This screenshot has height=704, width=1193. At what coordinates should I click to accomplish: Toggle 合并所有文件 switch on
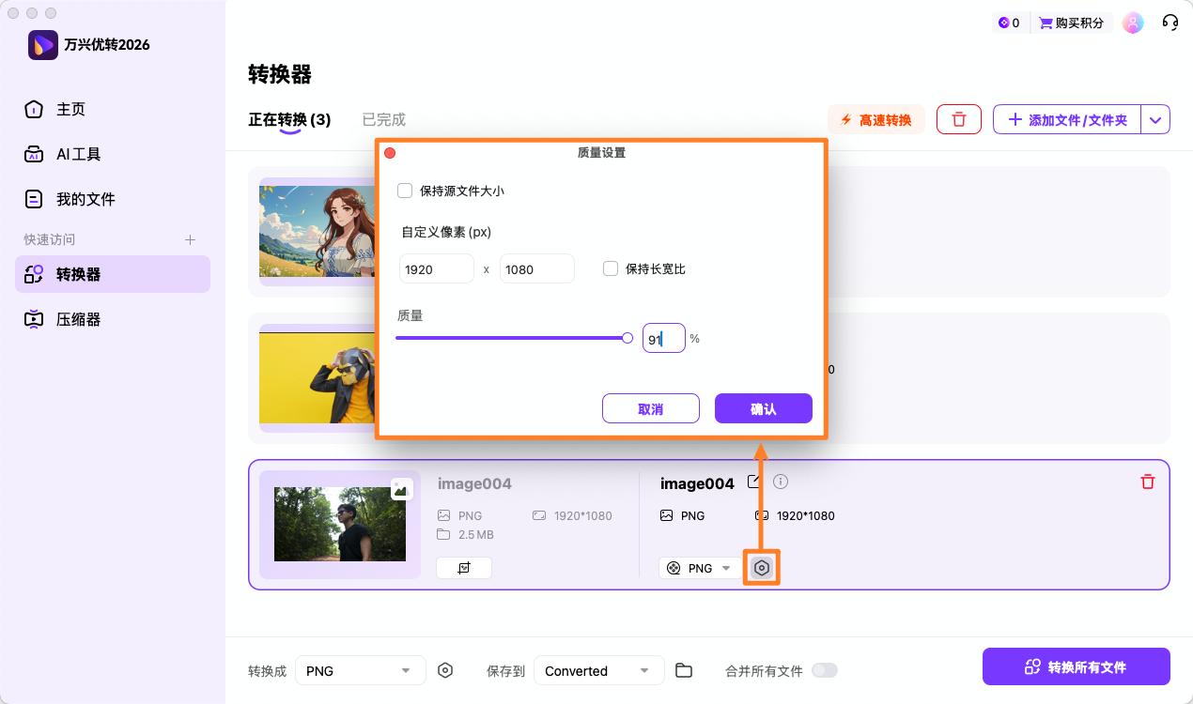[825, 670]
